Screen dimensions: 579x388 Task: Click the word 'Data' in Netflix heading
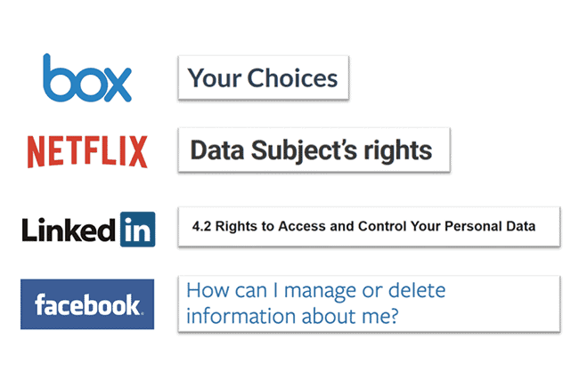coord(212,150)
